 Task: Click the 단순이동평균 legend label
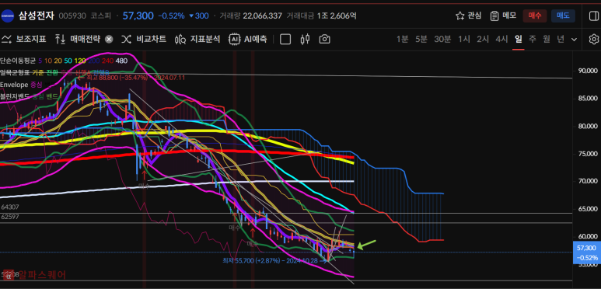(18, 61)
